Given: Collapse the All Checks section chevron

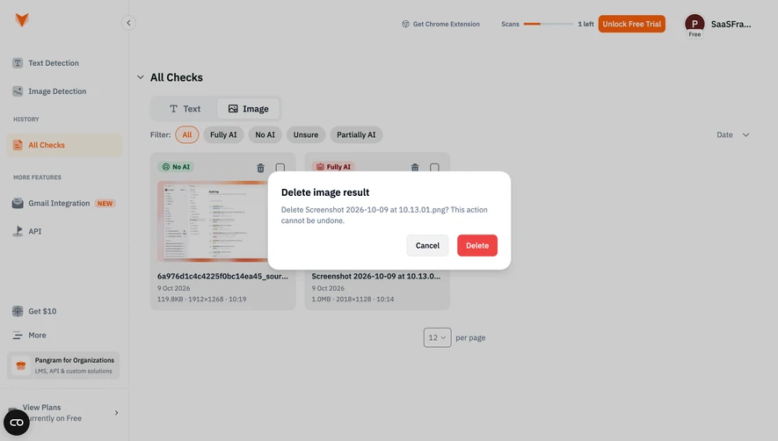Looking at the screenshot, I should click(x=141, y=77).
